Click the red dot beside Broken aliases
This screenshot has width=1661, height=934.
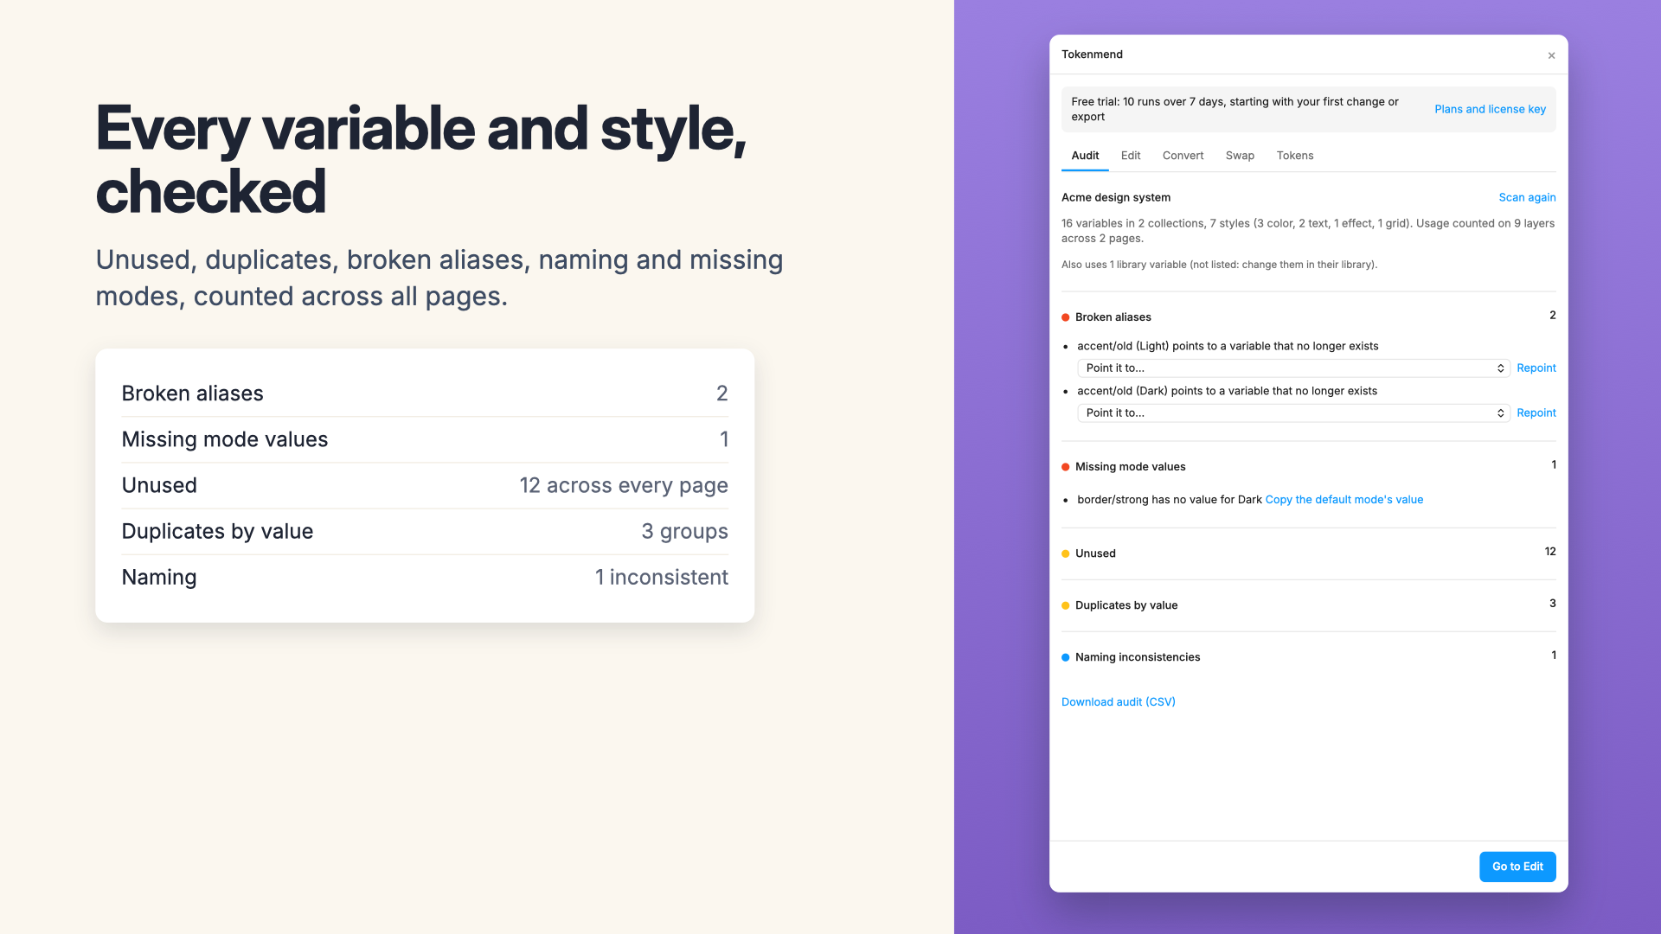(x=1066, y=317)
